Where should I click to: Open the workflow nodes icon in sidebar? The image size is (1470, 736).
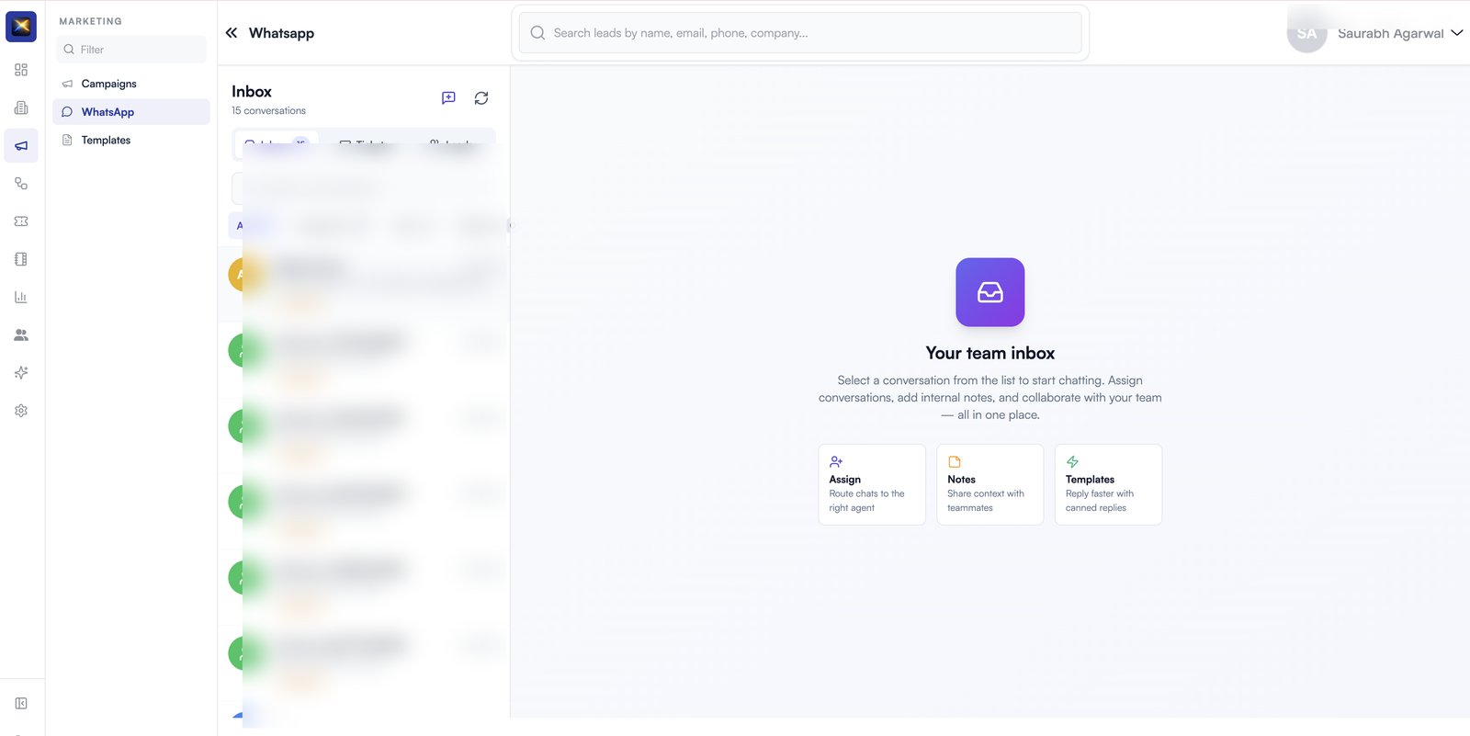(x=21, y=184)
